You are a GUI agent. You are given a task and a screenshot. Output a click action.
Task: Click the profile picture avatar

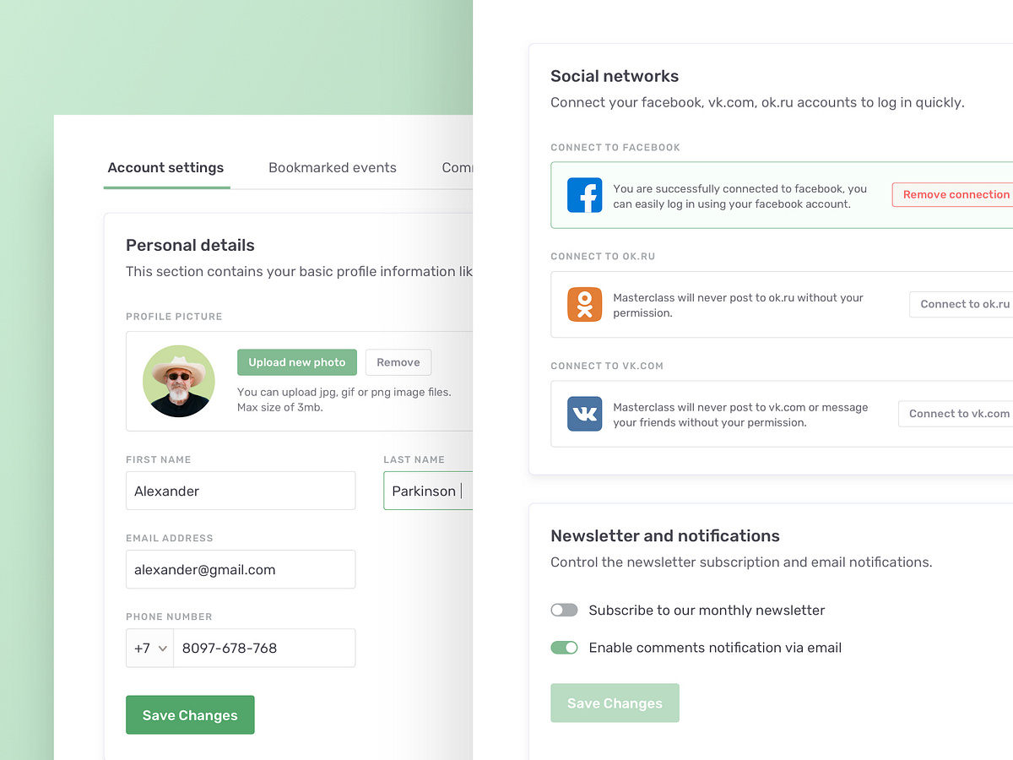179,381
